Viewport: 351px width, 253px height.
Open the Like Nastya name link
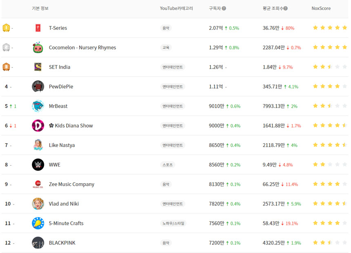coord(62,145)
